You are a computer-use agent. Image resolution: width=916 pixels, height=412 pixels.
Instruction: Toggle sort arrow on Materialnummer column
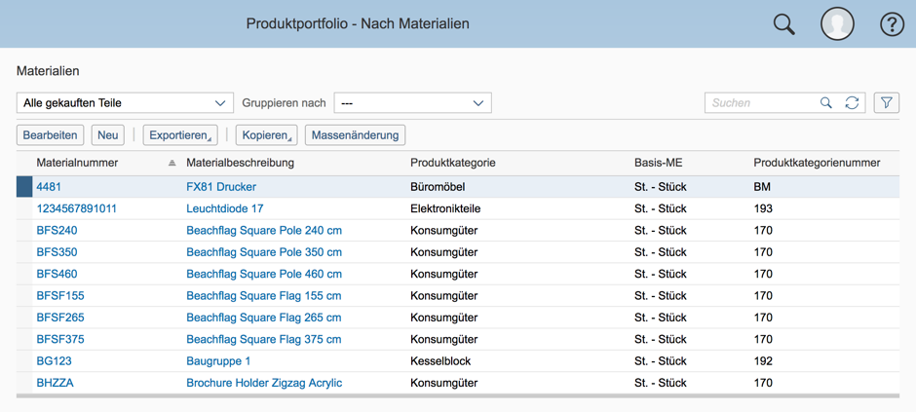[172, 164]
